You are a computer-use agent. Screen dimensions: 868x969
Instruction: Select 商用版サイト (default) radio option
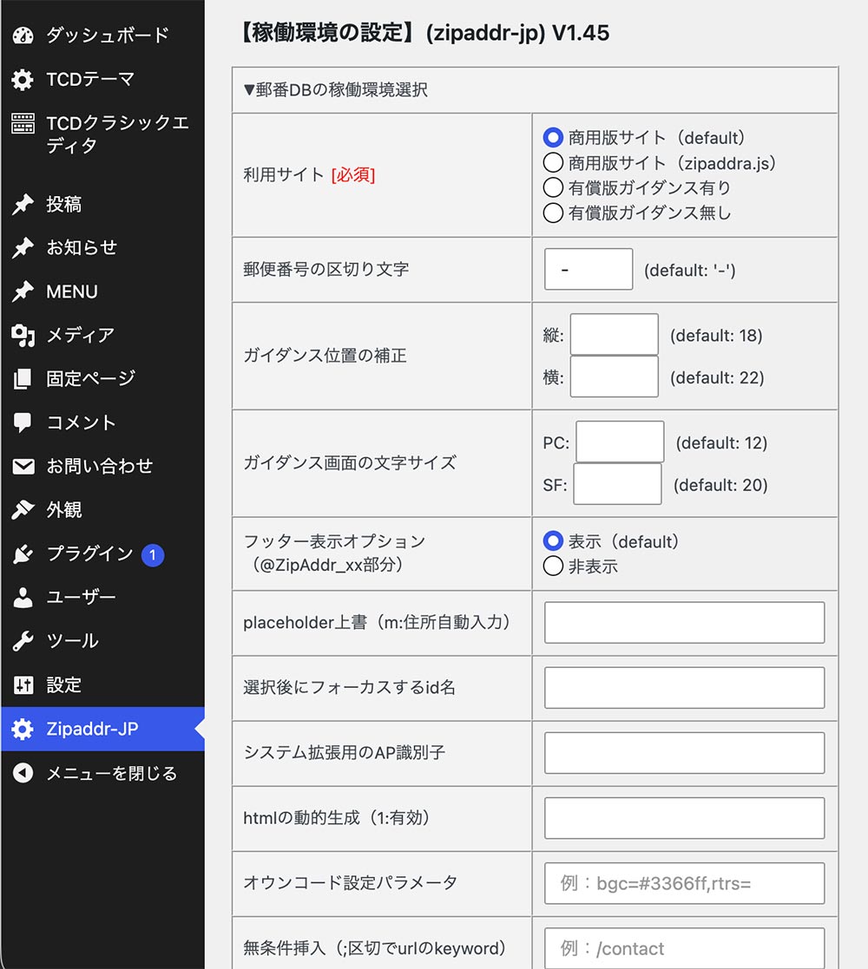[553, 138]
